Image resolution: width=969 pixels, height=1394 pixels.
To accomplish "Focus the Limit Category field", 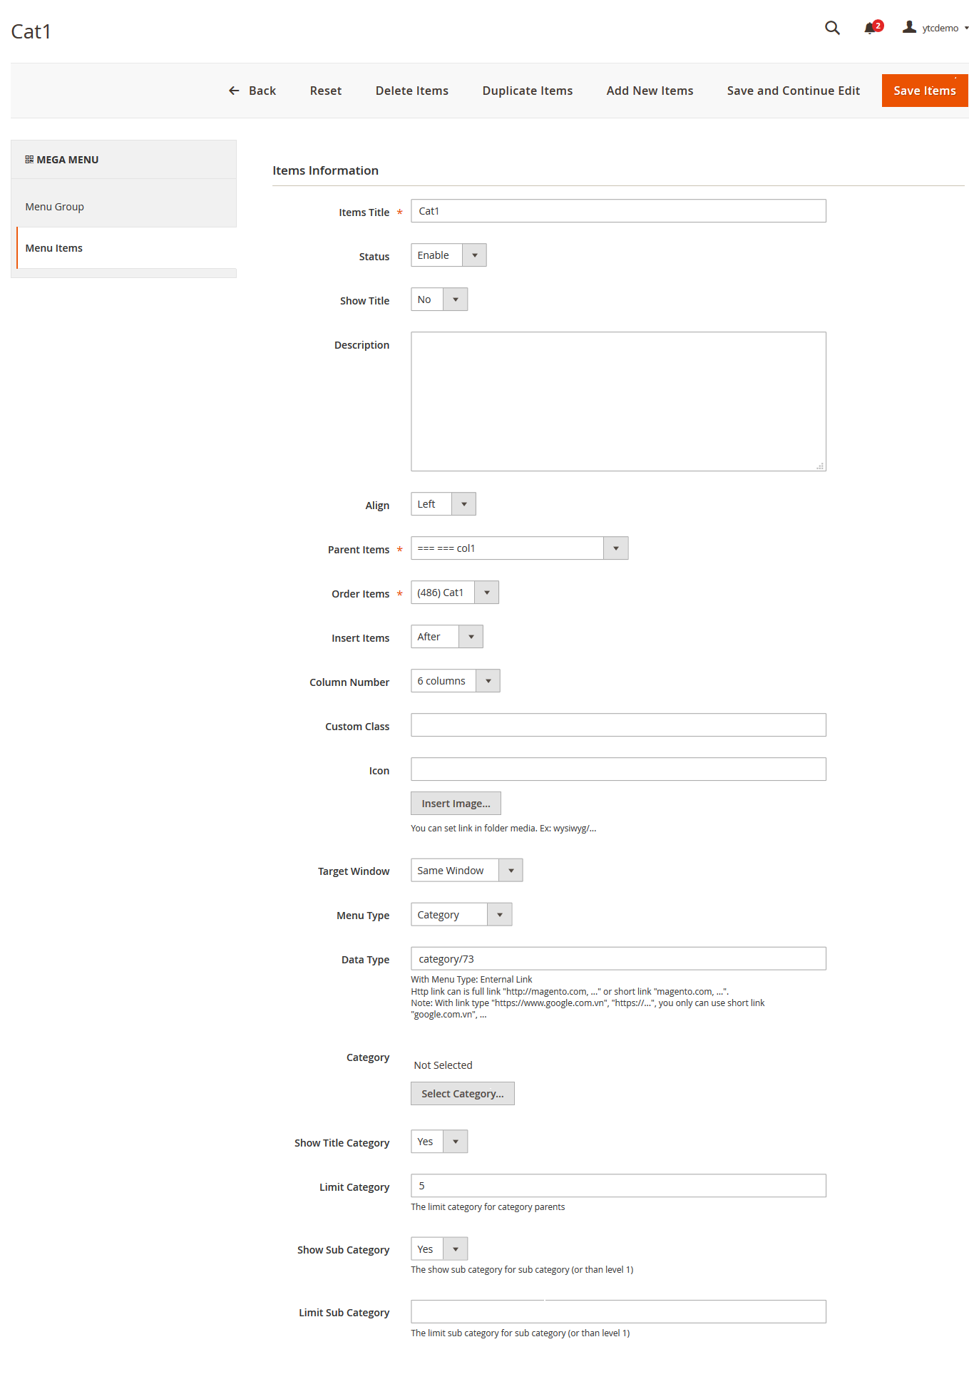I will pos(618,1186).
